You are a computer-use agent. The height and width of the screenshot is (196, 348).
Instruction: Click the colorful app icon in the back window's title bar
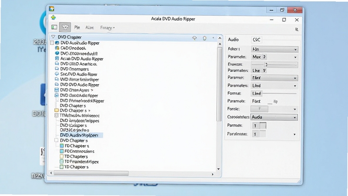tap(52, 9)
